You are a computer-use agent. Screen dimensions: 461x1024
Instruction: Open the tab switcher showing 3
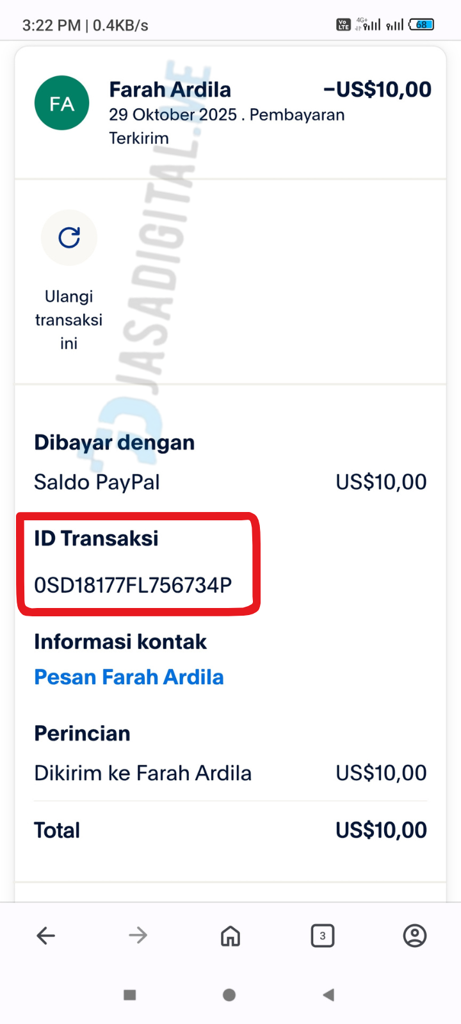[323, 936]
